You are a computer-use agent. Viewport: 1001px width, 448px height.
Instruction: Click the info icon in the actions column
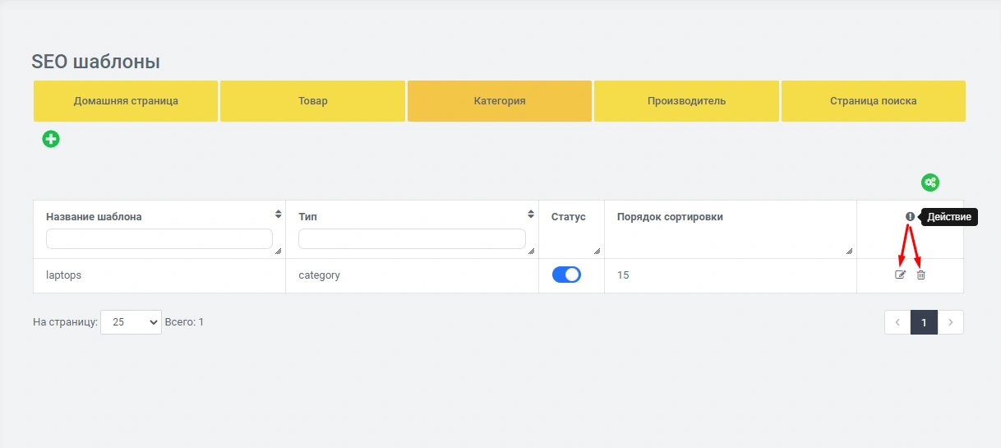[x=910, y=217]
